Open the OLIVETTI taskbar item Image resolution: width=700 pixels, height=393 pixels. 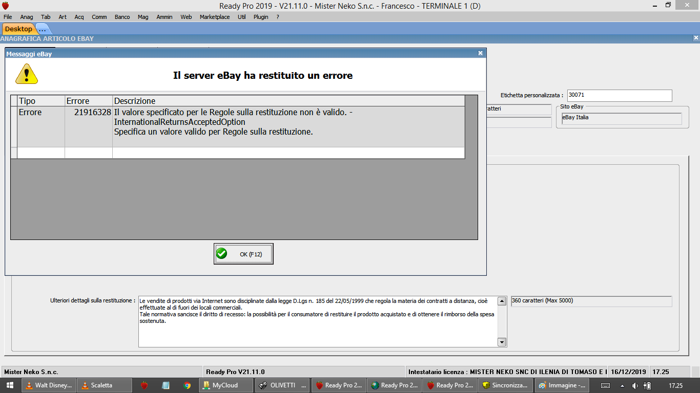pyautogui.click(x=283, y=385)
